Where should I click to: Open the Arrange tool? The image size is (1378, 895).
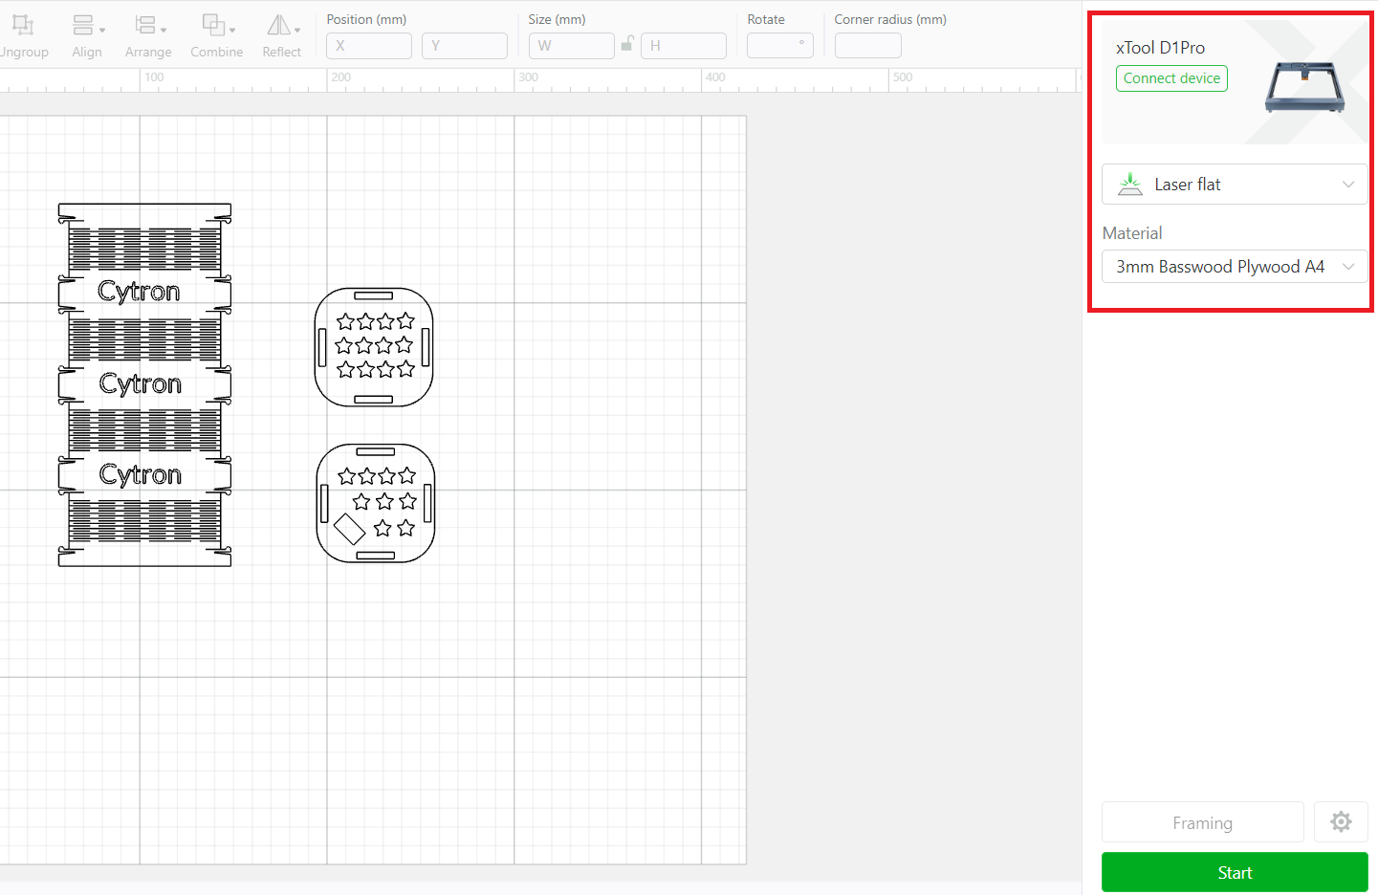148,36
